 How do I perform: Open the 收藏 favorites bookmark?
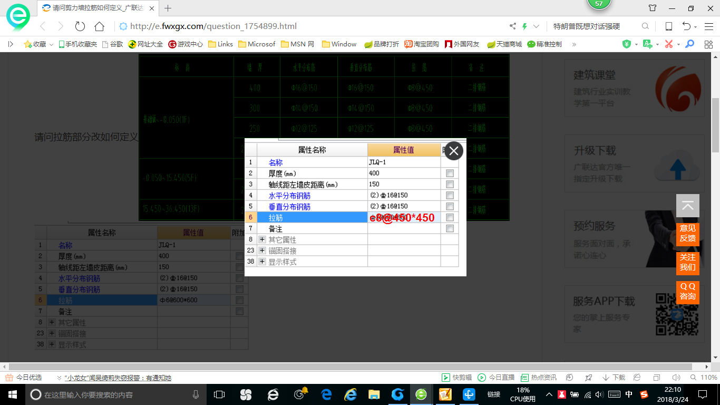click(35, 44)
